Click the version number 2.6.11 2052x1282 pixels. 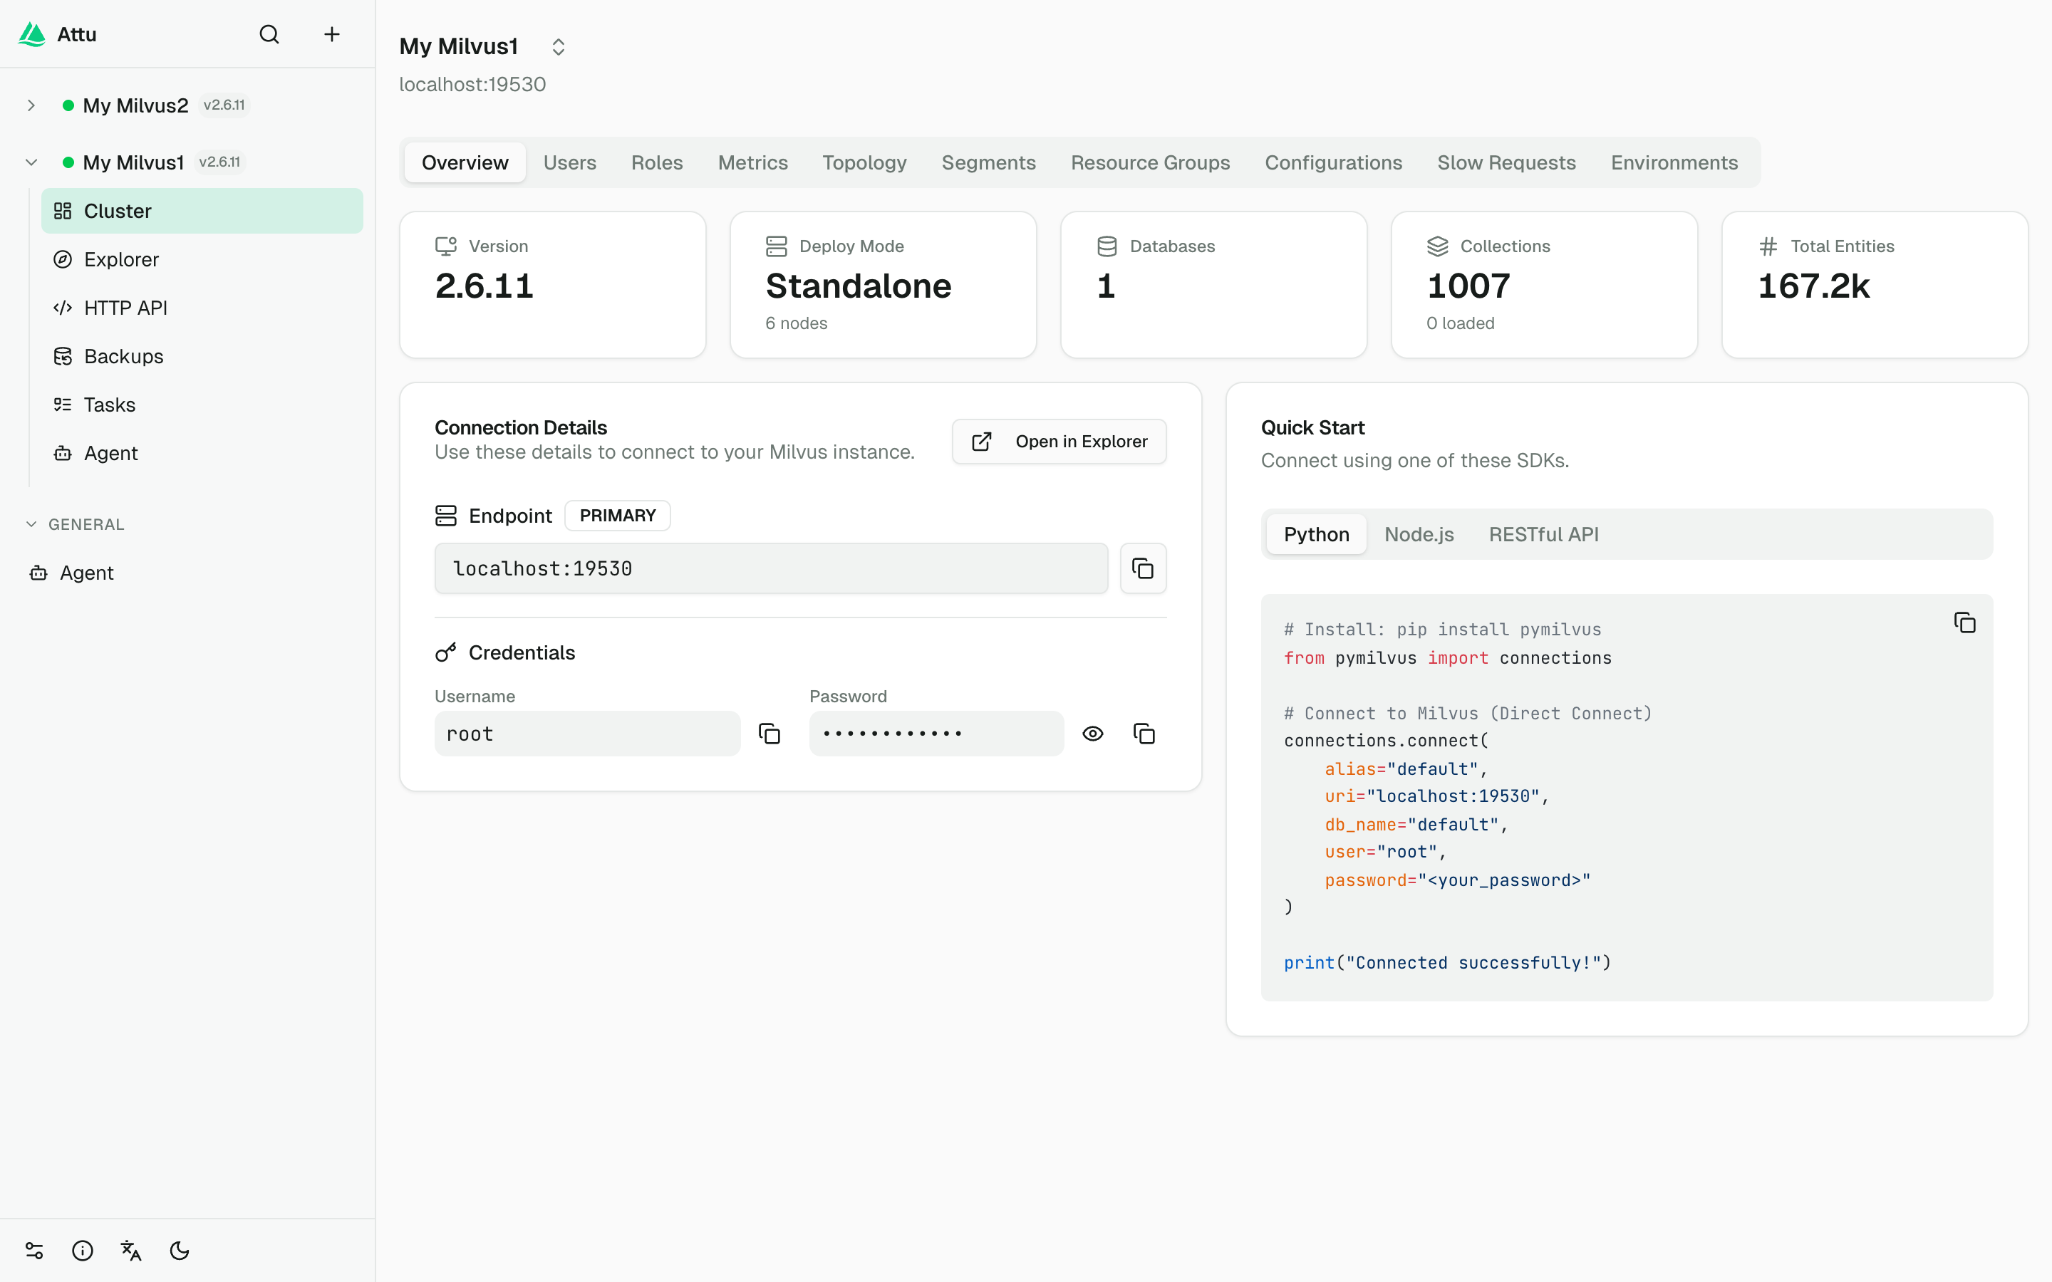tap(484, 286)
